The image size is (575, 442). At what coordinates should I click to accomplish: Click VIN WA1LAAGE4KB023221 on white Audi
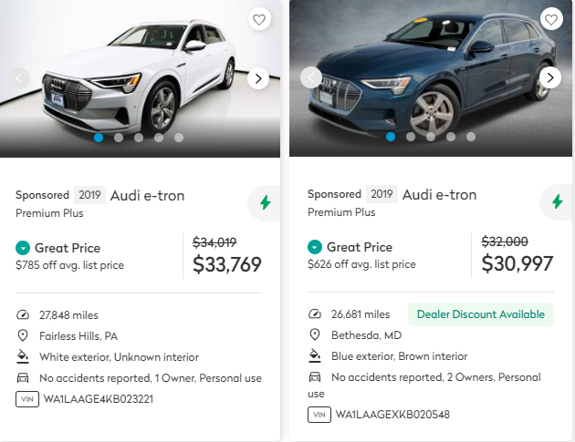pos(96,398)
